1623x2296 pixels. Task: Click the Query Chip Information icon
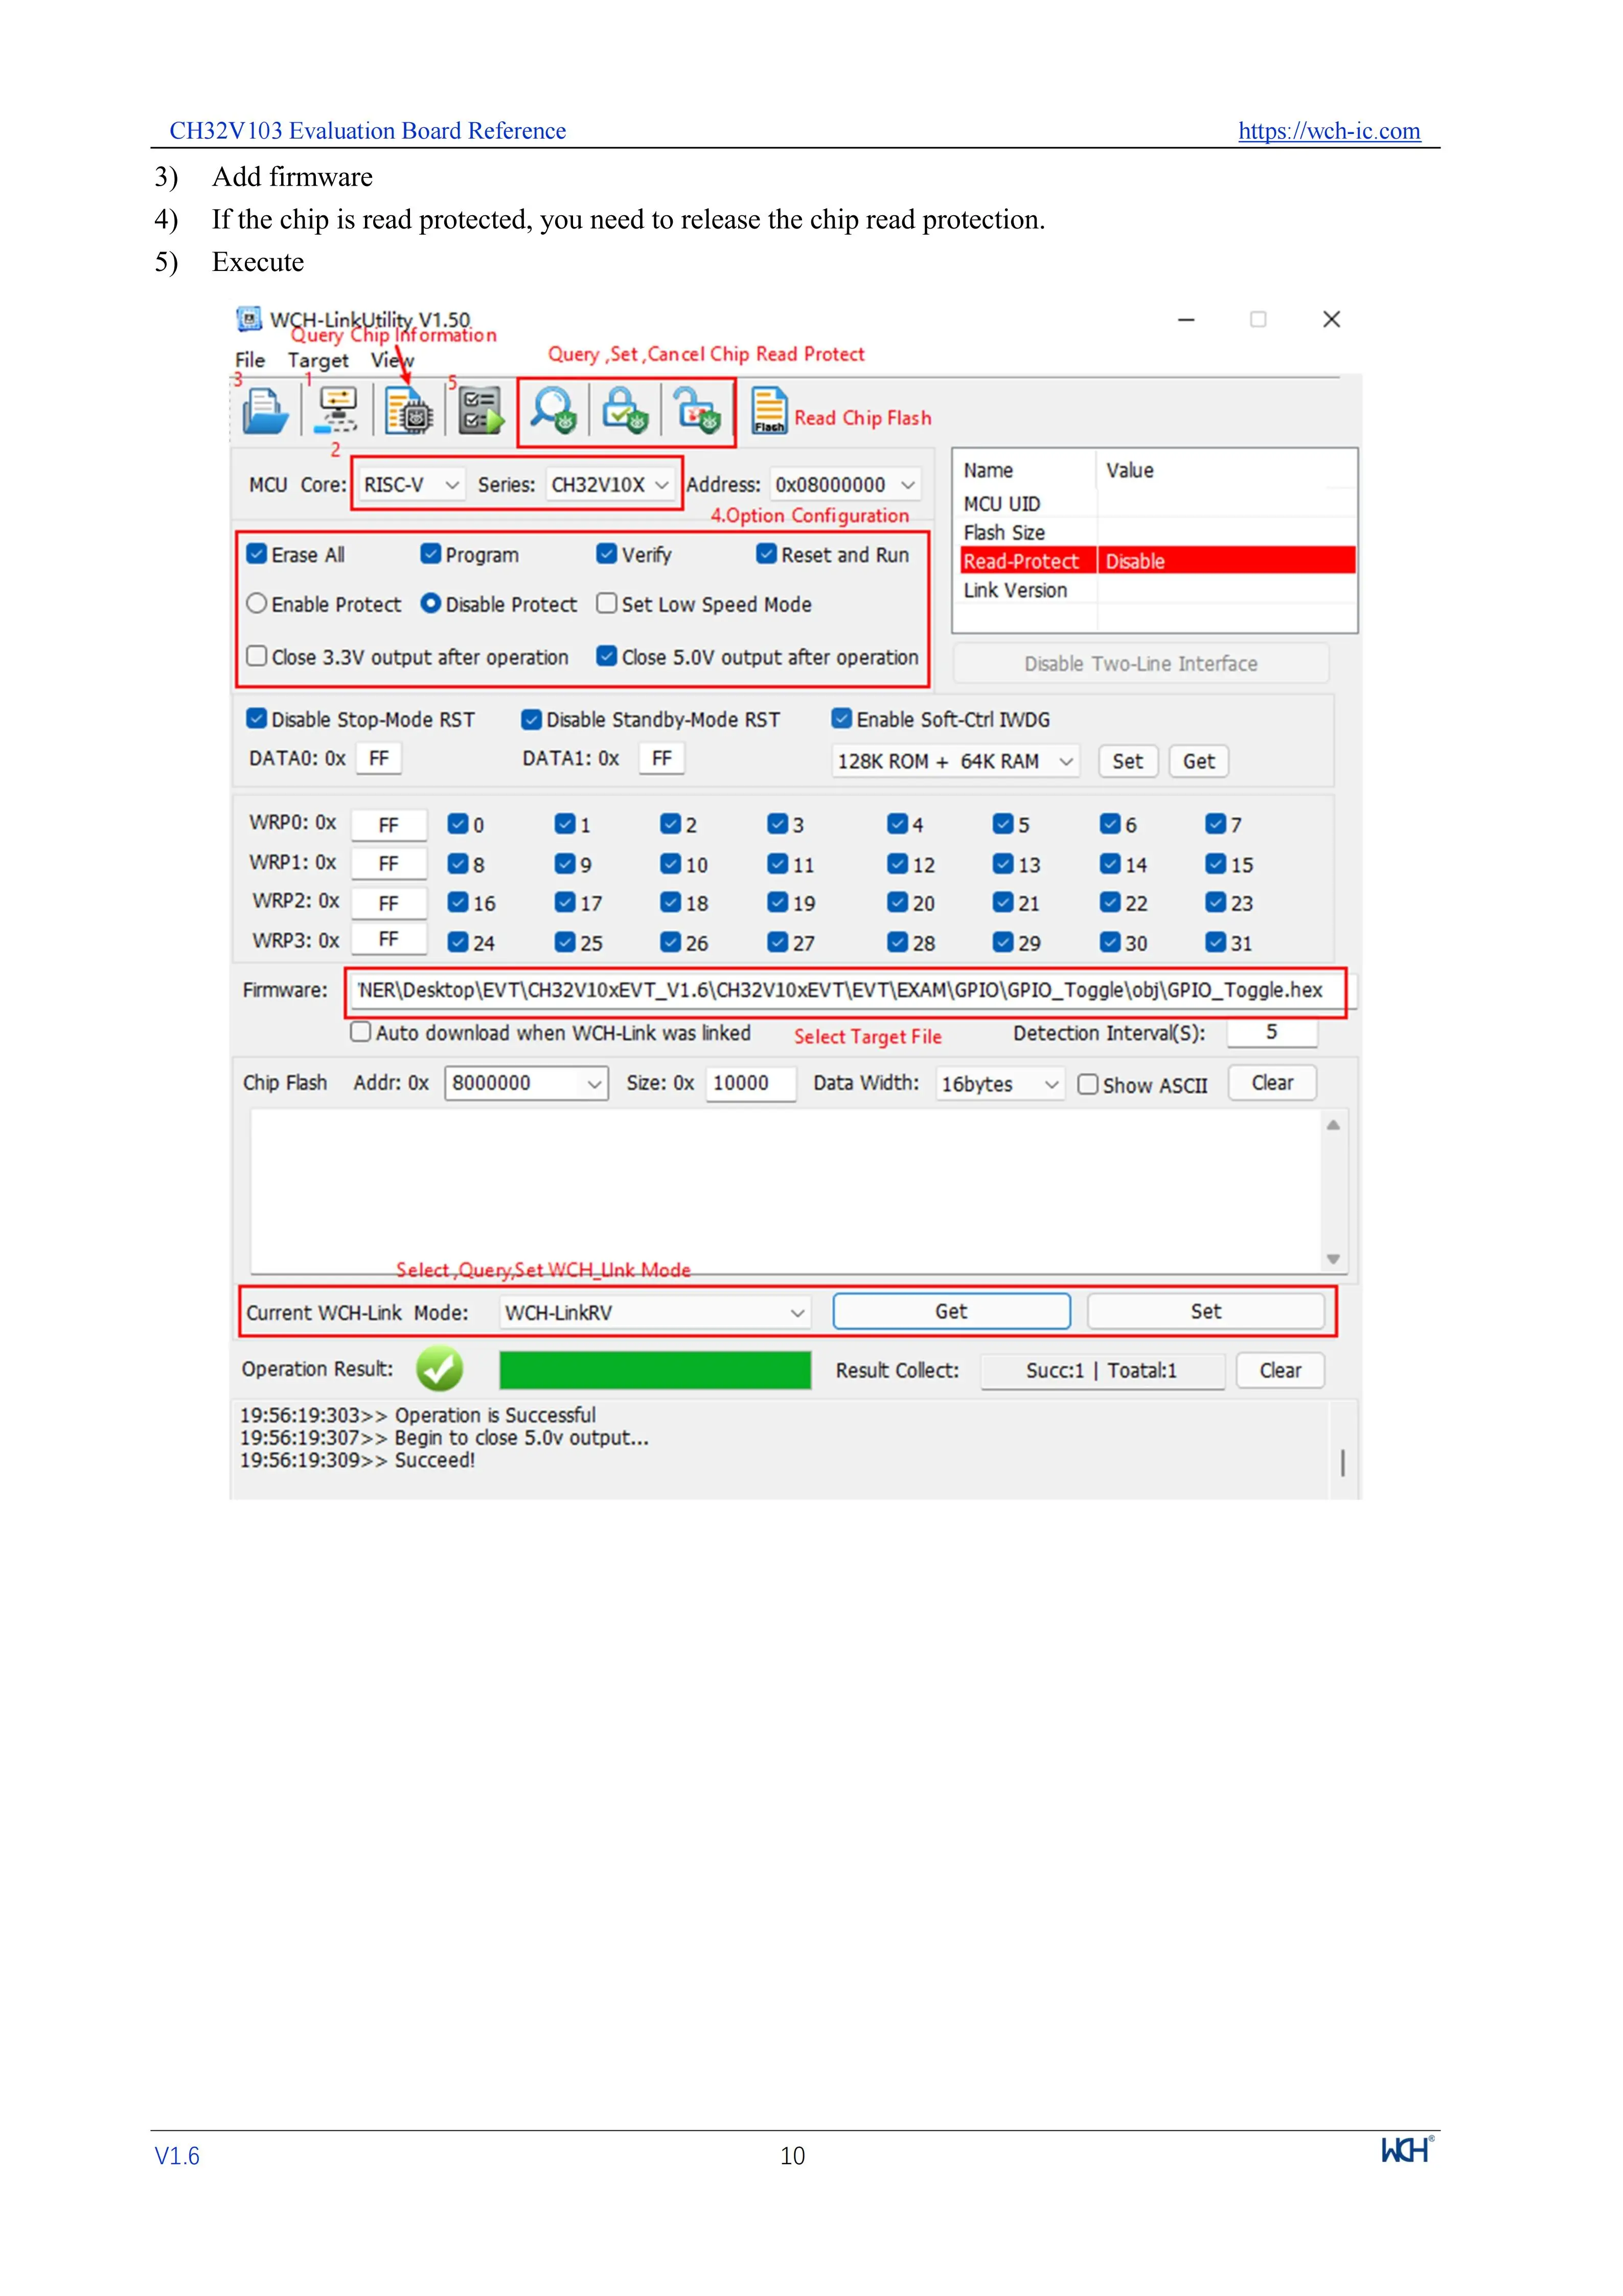408,411
